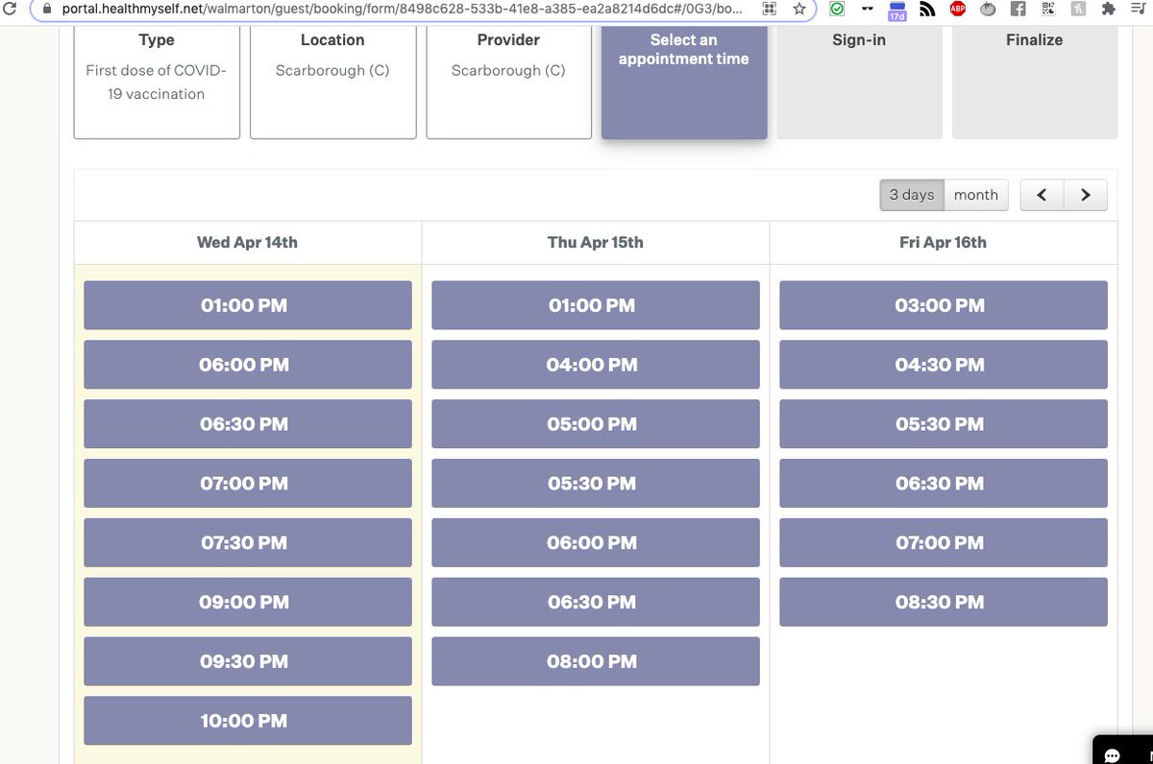Image resolution: width=1153 pixels, height=764 pixels.
Task: Book Fri Apr 16th 04:30 PM slot
Action: [x=944, y=365]
